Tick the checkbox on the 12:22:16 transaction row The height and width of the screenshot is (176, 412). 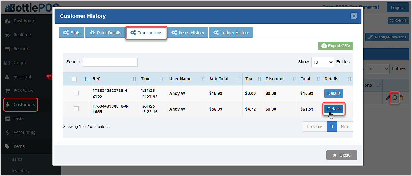pyautogui.click(x=76, y=109)
